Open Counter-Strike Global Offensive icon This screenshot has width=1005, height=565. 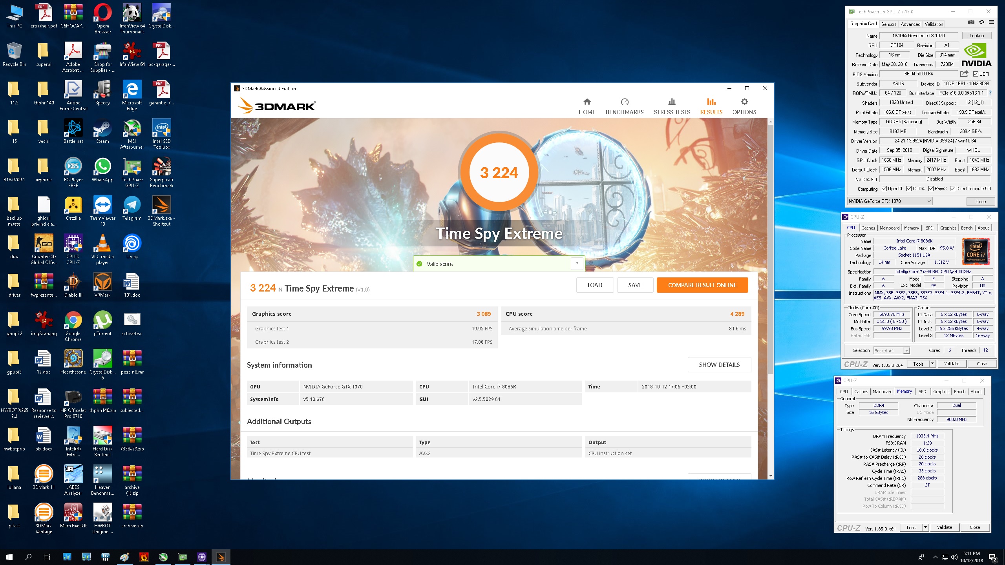[44, 250]
